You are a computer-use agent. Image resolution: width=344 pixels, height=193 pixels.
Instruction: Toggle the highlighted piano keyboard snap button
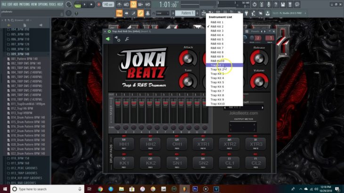click(x=119, y=13)
